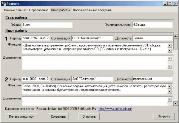Switch to the Образование tab

(x=38, y=10)
